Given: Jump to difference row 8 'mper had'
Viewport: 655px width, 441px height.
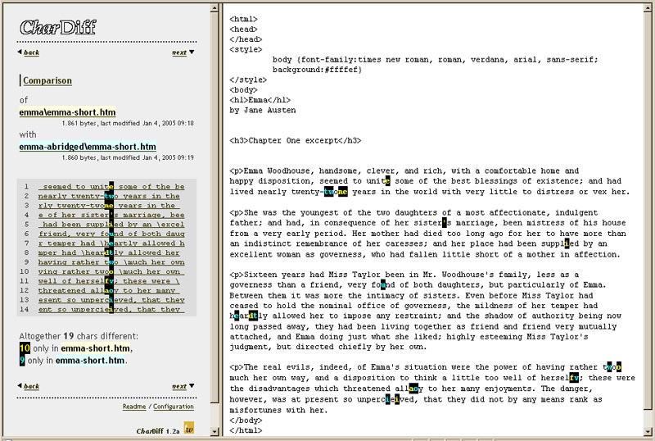Looking at the screenshot, I should 109,252.
